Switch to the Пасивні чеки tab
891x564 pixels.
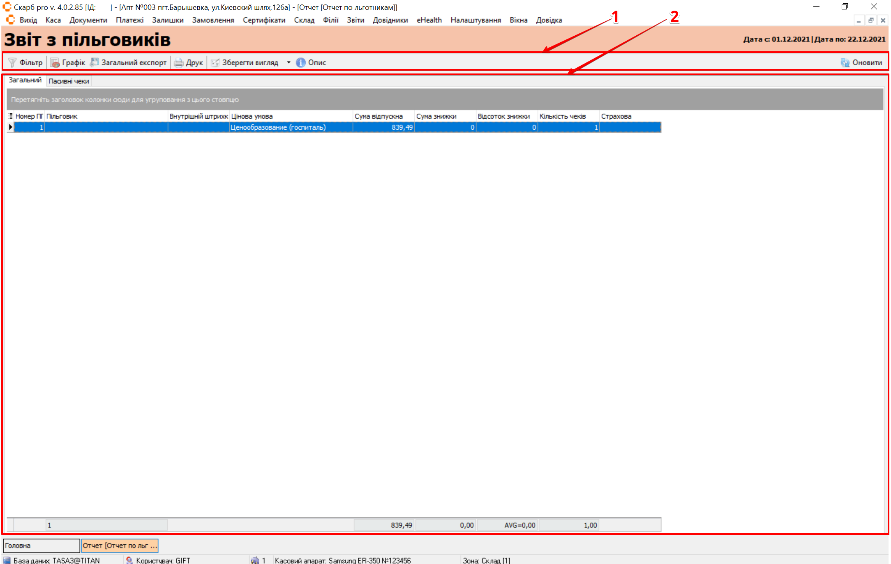(x=69, y=81)
